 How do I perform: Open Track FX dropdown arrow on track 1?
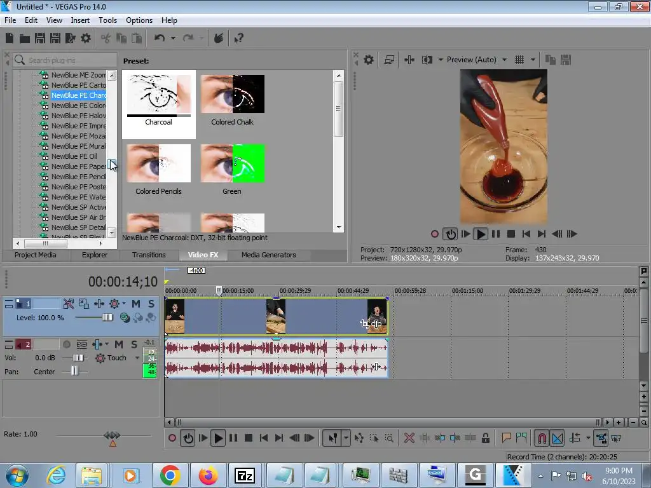124,303
